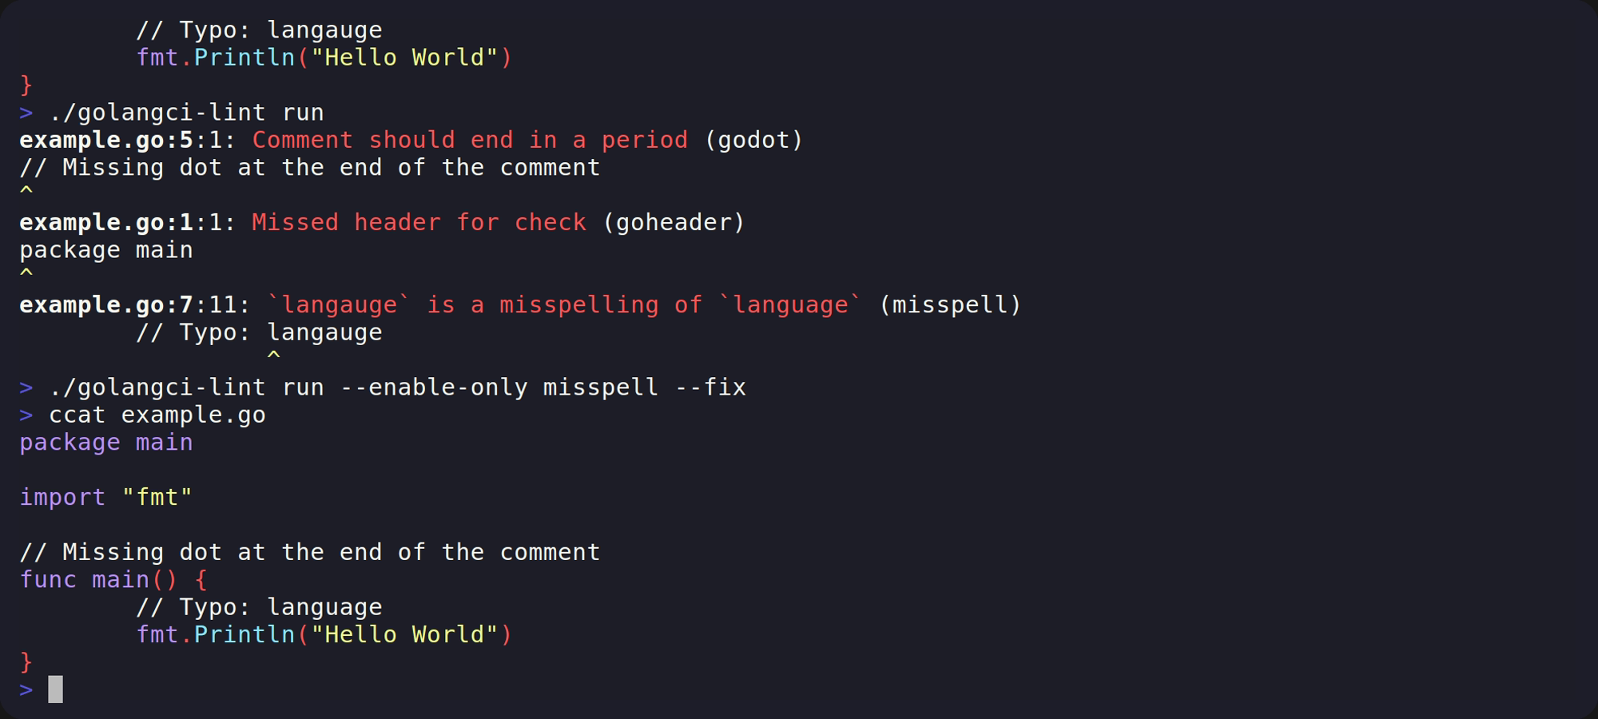Click the func main() line

coord(113,580)
